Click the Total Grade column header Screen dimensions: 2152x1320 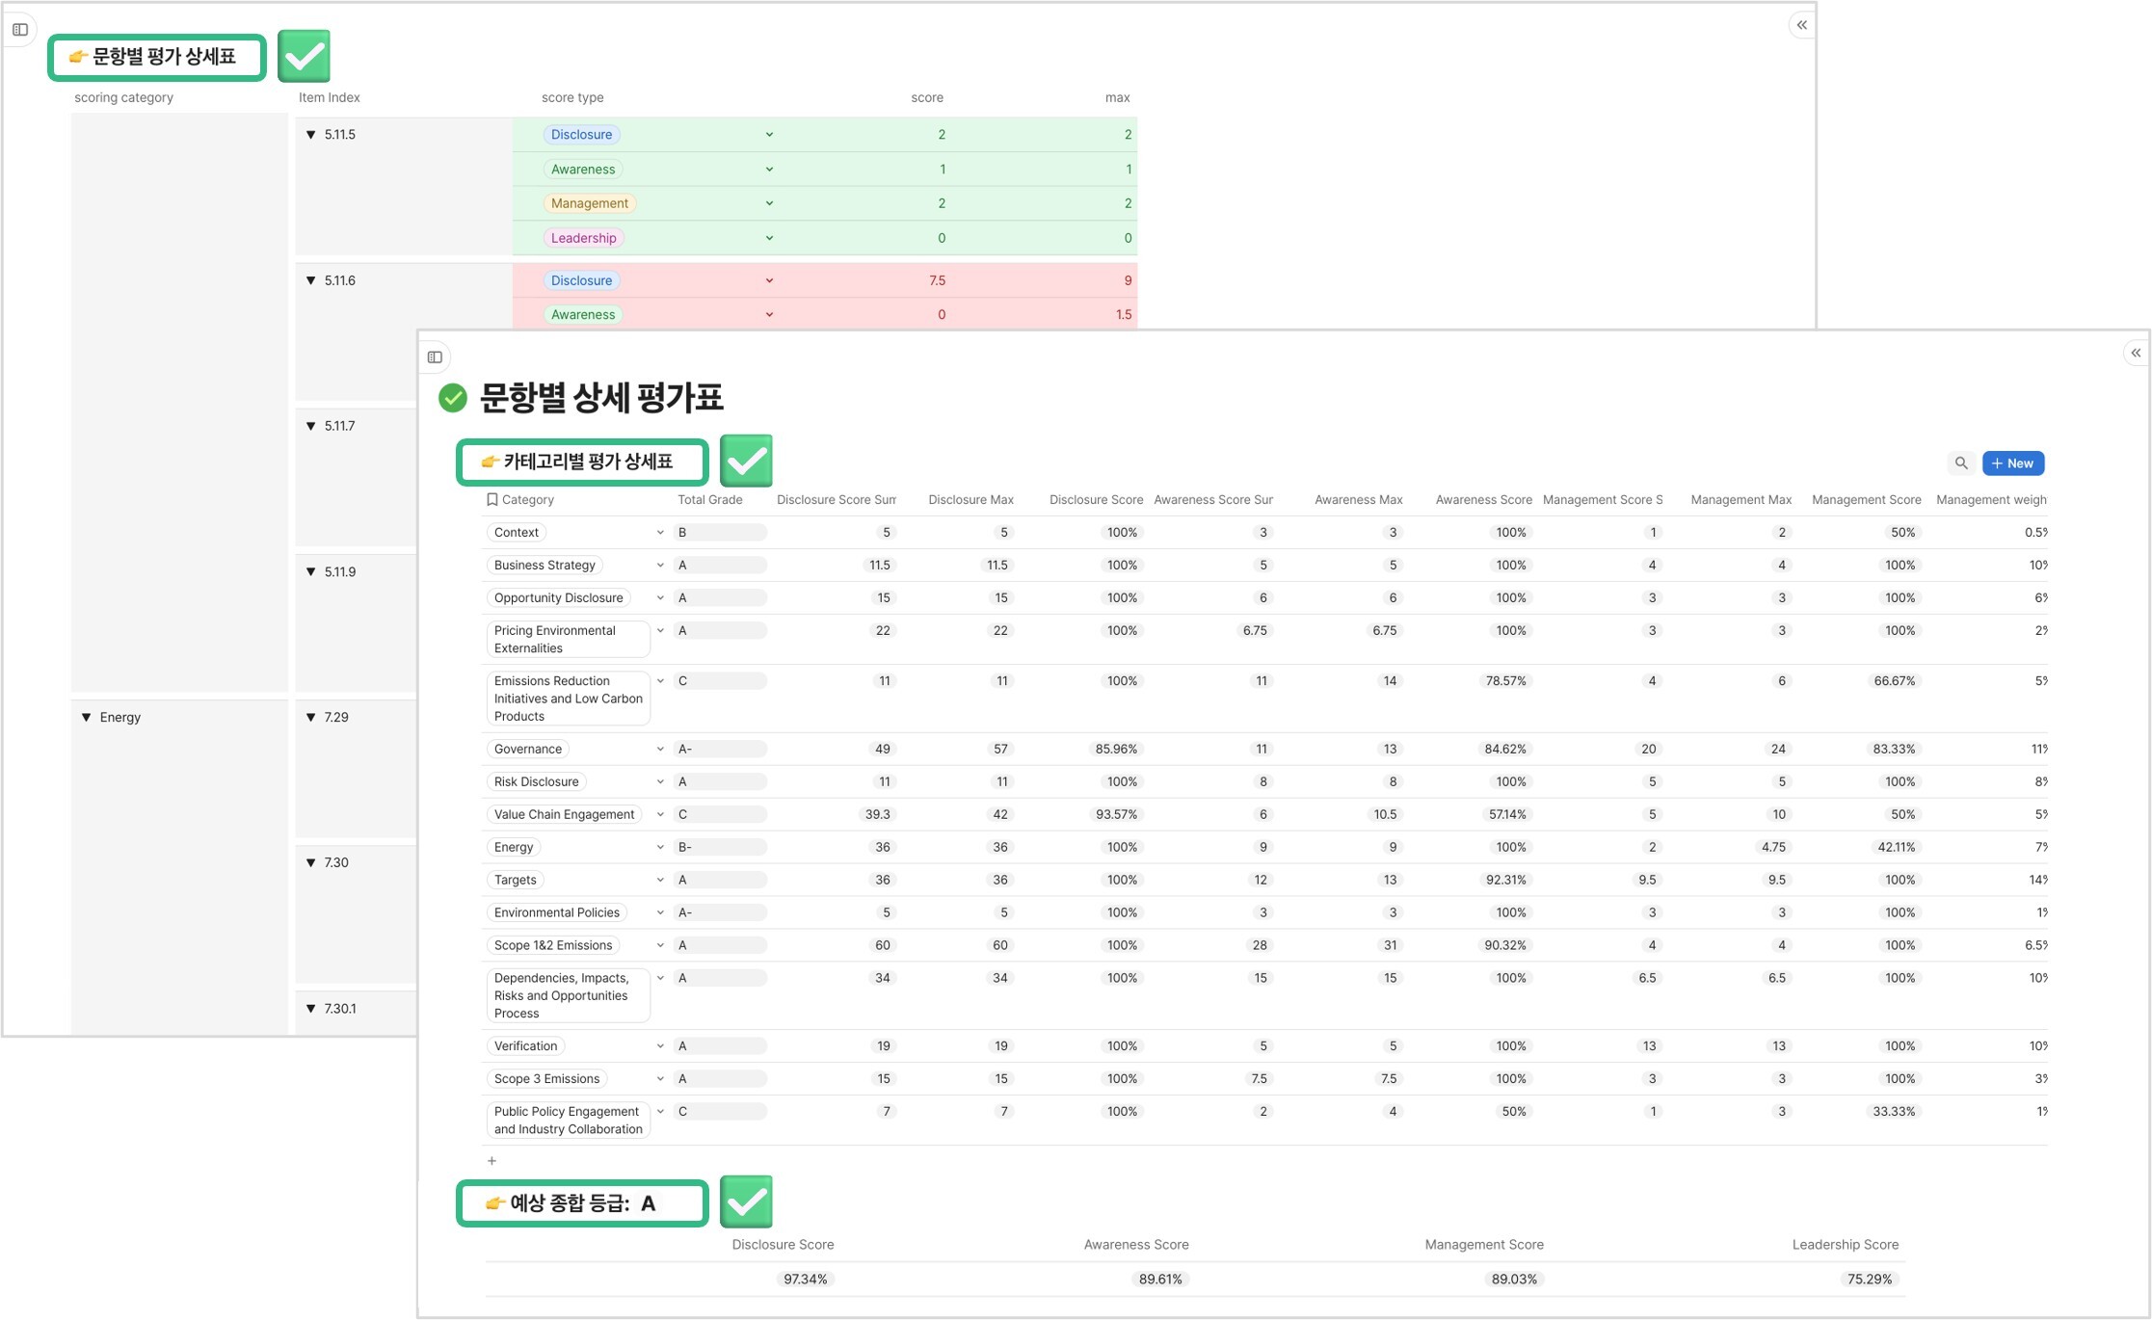709,499
